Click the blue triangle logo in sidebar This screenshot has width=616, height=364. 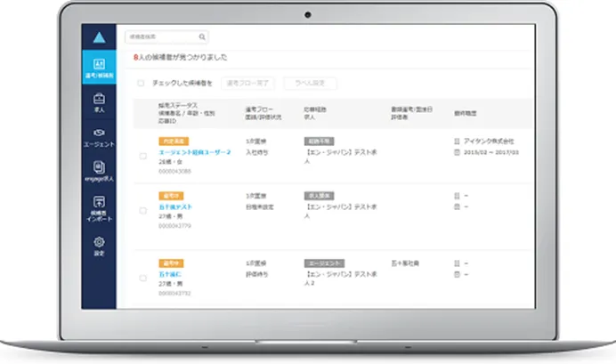[98, 37]
